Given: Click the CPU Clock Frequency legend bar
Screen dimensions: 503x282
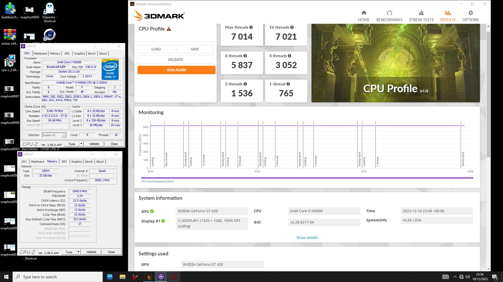Looking at the screenshot, I should pos(307,178).
